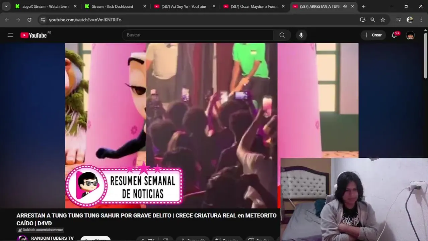Go back with browser back arrow
Screen dimensions: 428x241
[7, 20]
